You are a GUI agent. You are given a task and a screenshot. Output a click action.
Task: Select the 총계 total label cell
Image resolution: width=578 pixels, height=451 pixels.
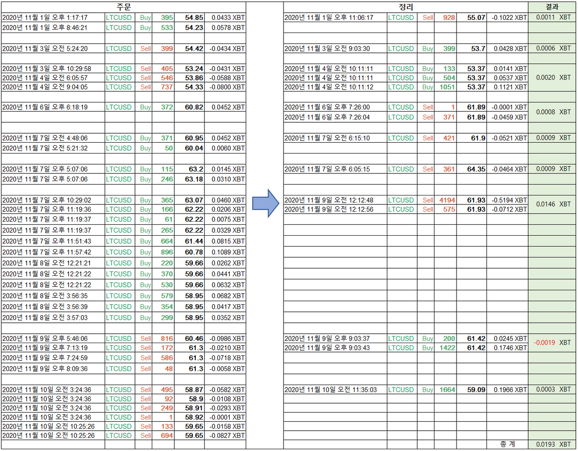coord(507,444)
